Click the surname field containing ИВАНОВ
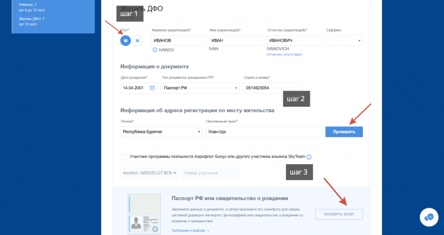Image resolution: width=444 pixels, height=235 pixels. click(179, 40)
